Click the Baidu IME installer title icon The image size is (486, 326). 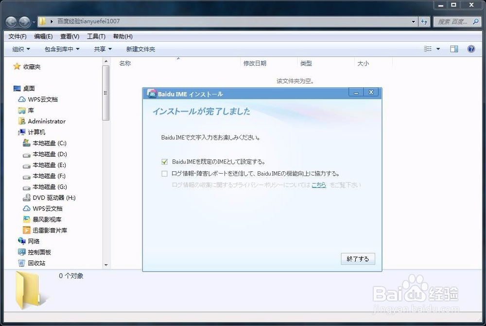152,94
